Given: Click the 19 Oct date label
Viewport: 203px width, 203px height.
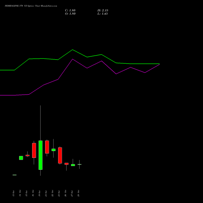Looking at the screenshot, I should click(x=39, y=193).
